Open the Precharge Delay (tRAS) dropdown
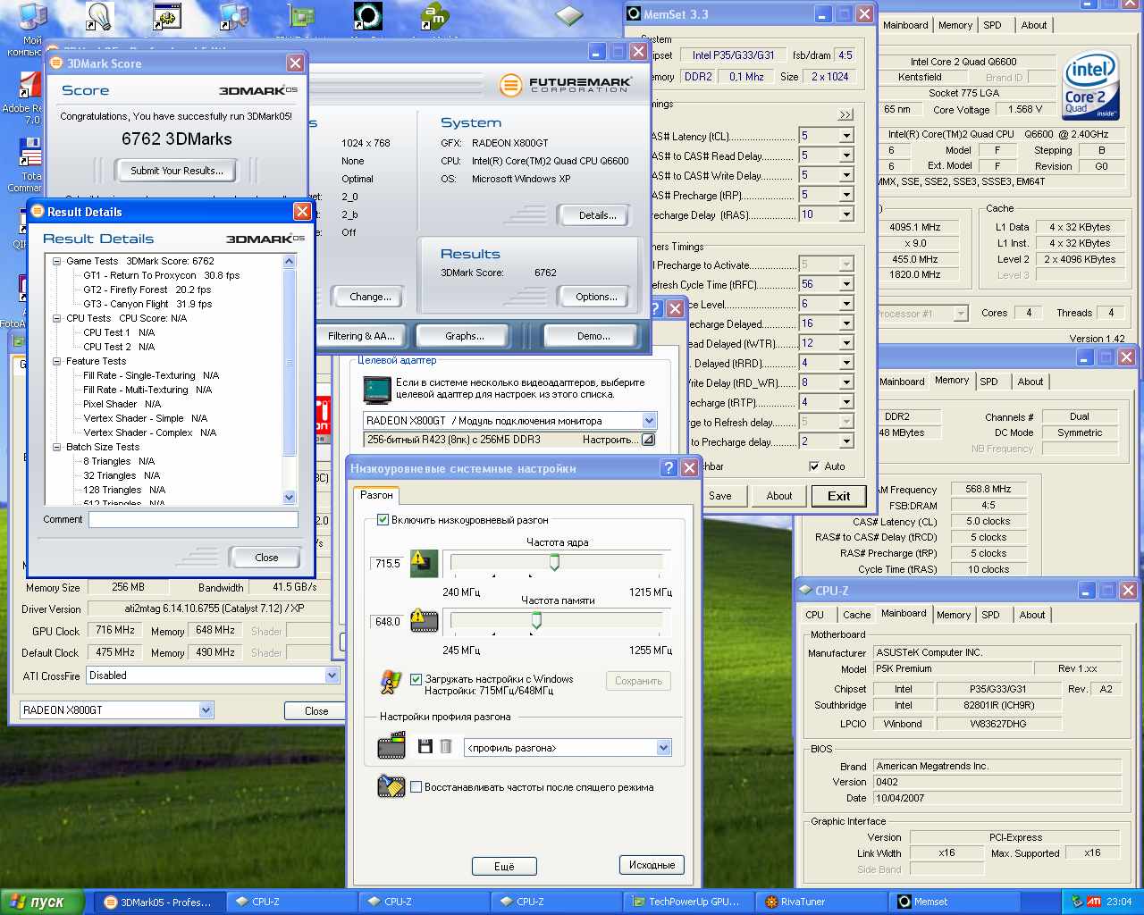1144x915 pixels. 845,214
